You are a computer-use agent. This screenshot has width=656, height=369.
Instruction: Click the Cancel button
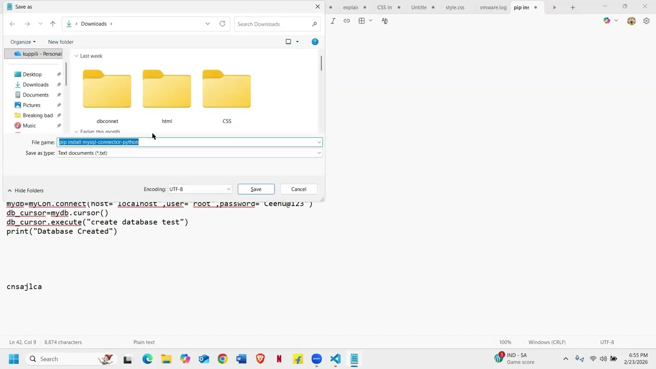[299, 189]
